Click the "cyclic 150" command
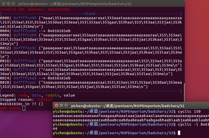 coord(189,111)
